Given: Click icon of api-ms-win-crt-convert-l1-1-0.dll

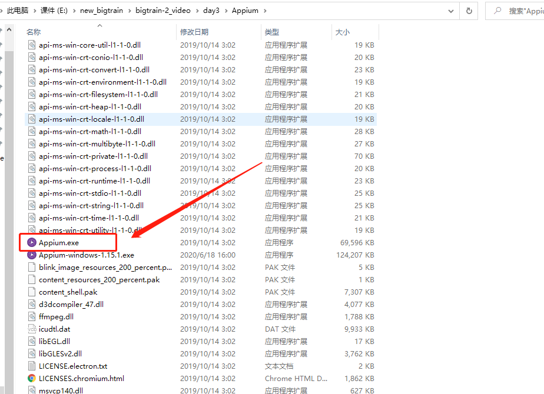Looking at the screenshot, I should point(32,69).
